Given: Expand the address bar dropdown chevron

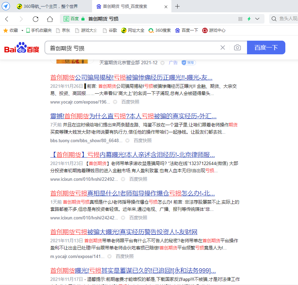Looking at the screenshot, I should click(257, 19).
